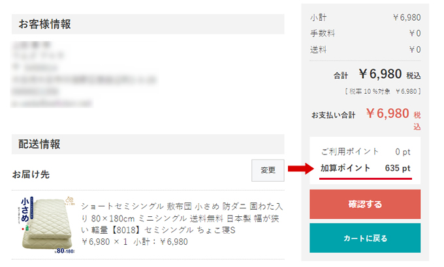Click the 小計 ￥6,980 summary row
Image resolution: width=444 pixels, height=267 pixels.
pos(365,18)
